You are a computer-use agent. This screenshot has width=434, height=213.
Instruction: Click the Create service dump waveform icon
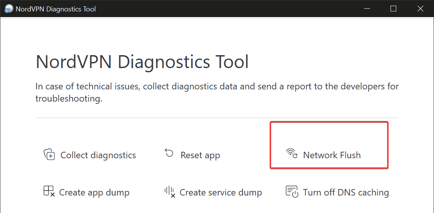tap(170, 192)
